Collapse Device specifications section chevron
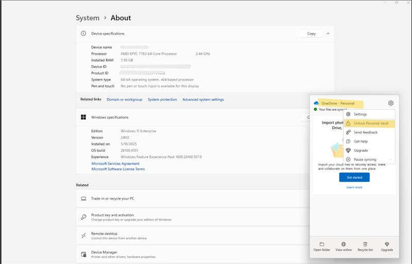The image size is (412, 264). (x=328, y=33)
